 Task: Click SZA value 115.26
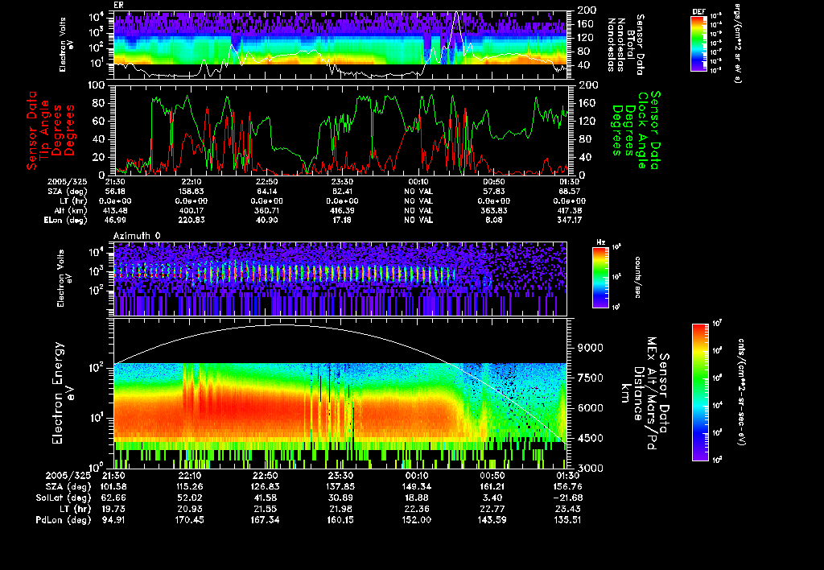[190, 487]
